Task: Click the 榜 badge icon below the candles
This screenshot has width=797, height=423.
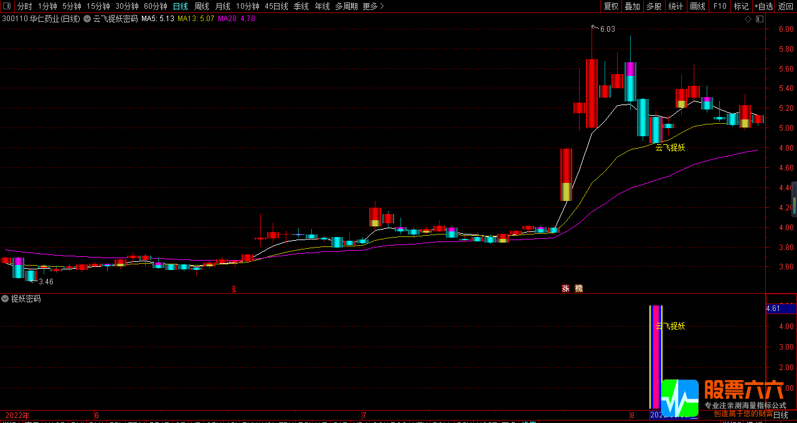Action: point(578,289)
